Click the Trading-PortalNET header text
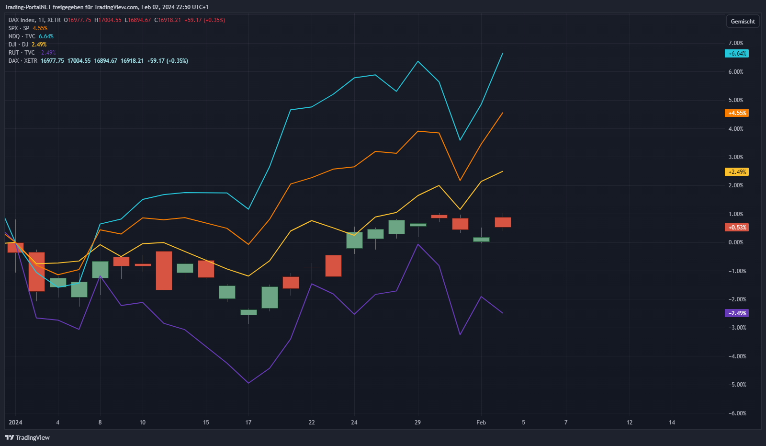766x446 pixels. tap(106, 7)
